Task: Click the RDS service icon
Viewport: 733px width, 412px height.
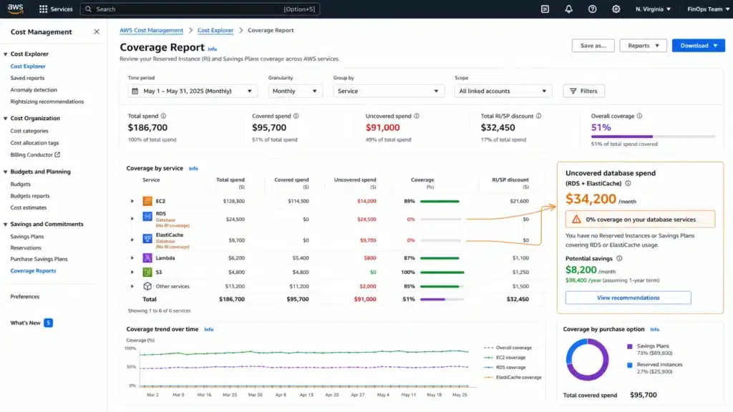Action: tap(147, 217)
